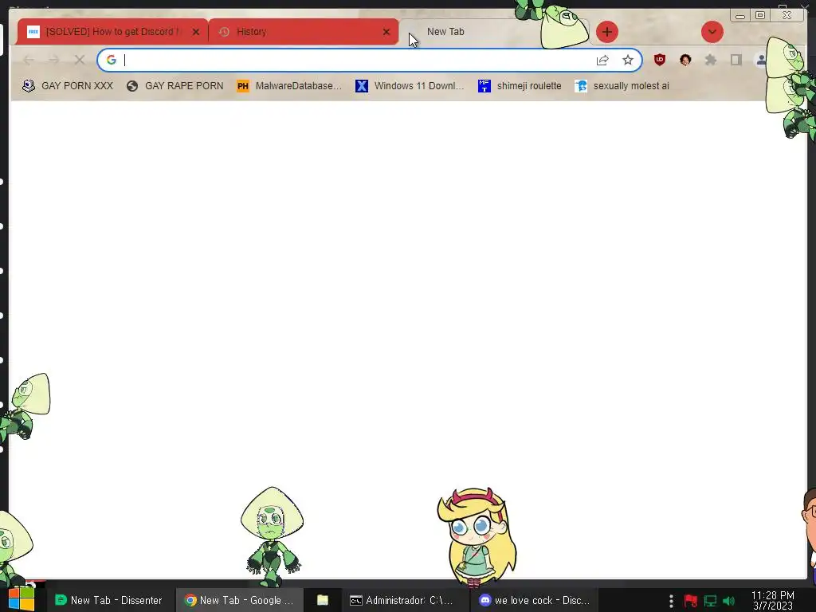Screen dimensions: 816x612
Task: Maximize the Chrome window
Action: pos(759,16)
